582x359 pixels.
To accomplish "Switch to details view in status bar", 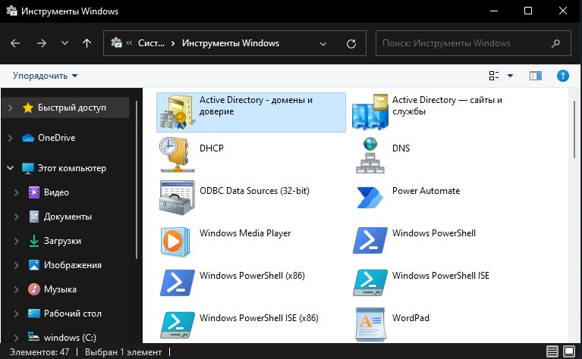I will point(552,351).
